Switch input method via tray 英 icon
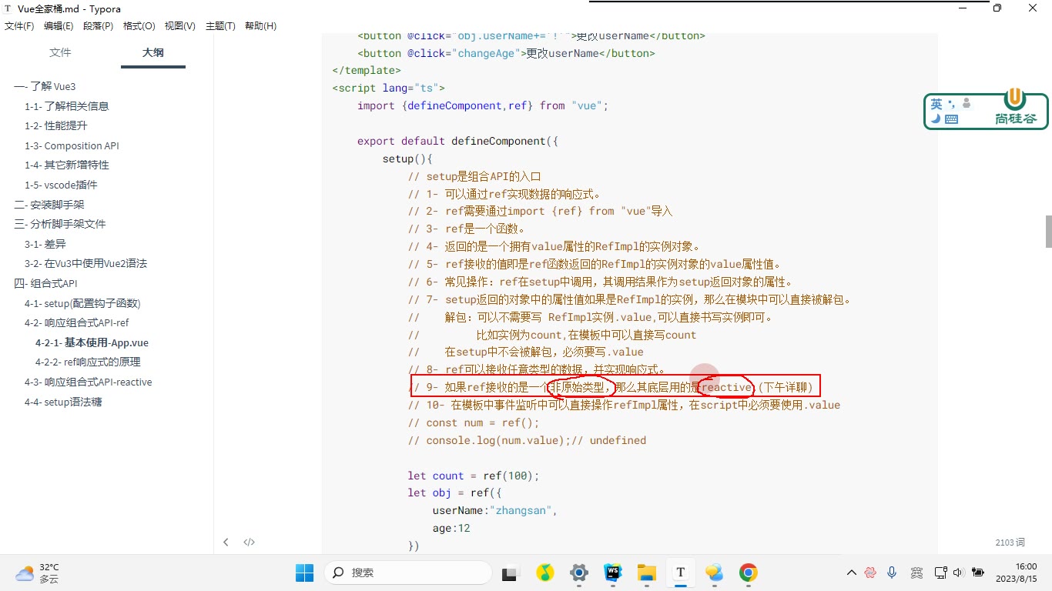This screenshot has width=1052, height=591. coord(916,573)
